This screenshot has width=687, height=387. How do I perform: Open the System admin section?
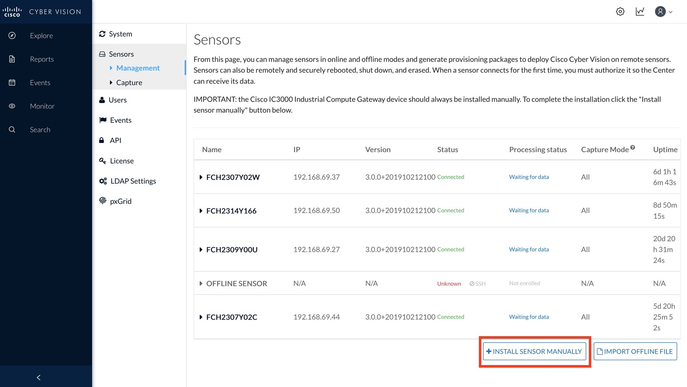click(121, 34)
